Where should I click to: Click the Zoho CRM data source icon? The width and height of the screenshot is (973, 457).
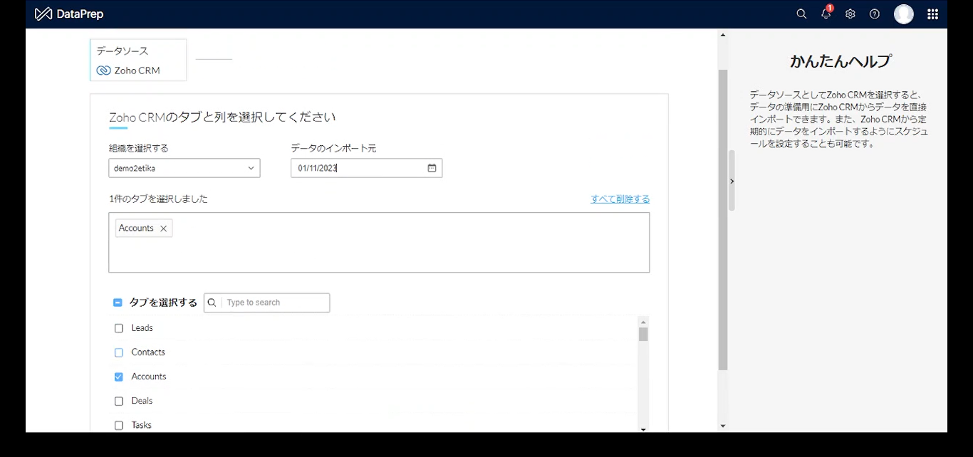[103, 70]
